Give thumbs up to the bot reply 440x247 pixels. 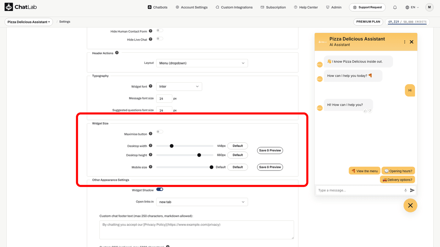coord(365,111)
